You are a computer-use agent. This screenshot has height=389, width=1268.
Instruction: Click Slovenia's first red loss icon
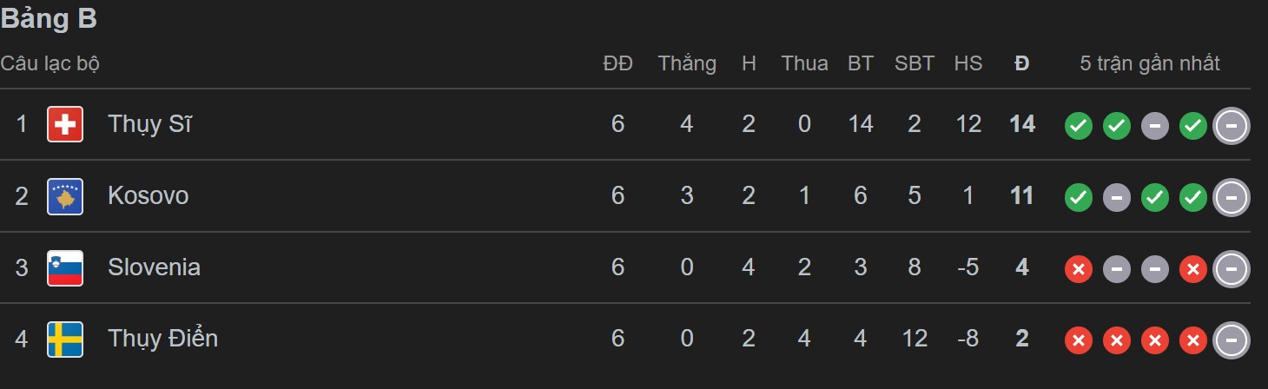(x=1078, y=270)
